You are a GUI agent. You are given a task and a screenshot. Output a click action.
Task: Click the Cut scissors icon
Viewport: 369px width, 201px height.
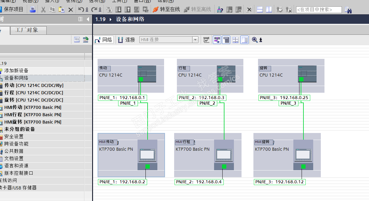(43, 9)
